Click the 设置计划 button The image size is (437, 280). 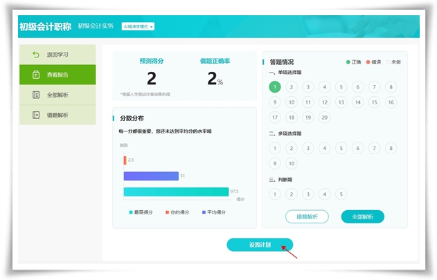260,245
